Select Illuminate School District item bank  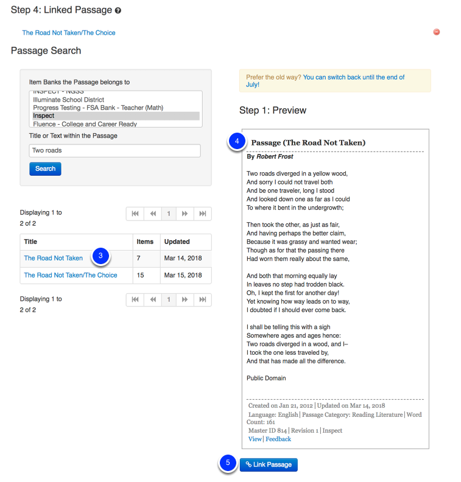click(x=116, y=100)
